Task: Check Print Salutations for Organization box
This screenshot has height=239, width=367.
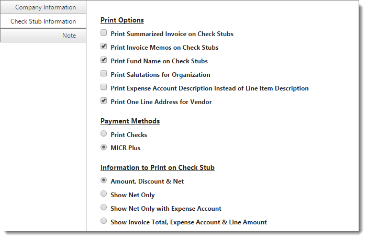Action: click(x=104, y=74)
